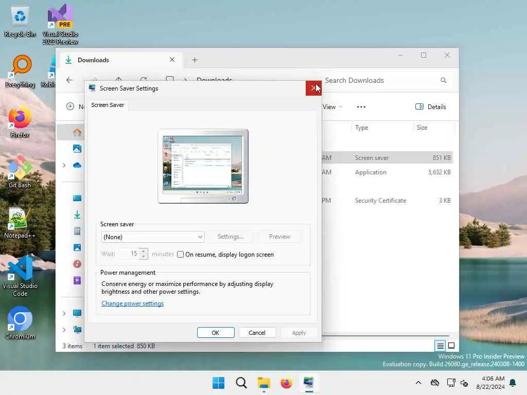Viewport: 527px width, 395px height.
Task: Launch Firefox from the desktop
Action: [20, 121]
